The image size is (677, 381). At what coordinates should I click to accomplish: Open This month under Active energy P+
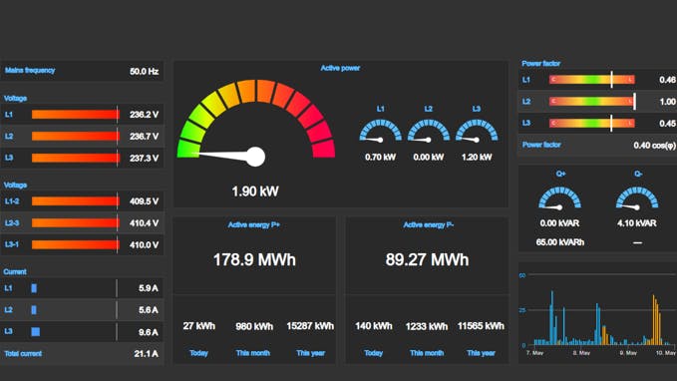pos(253,353)
